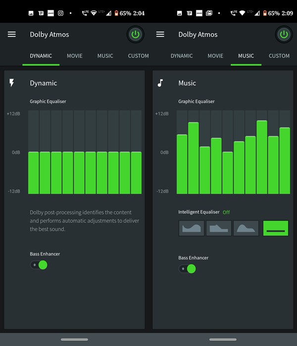Click the time '2:04' in status bar
This screenshot has height=346, width=297.
[x=139, y=13]
